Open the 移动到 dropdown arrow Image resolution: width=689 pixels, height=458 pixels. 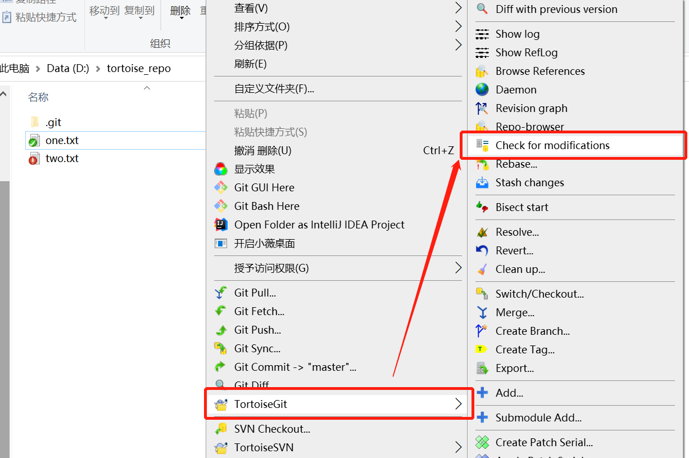point(106,19)
